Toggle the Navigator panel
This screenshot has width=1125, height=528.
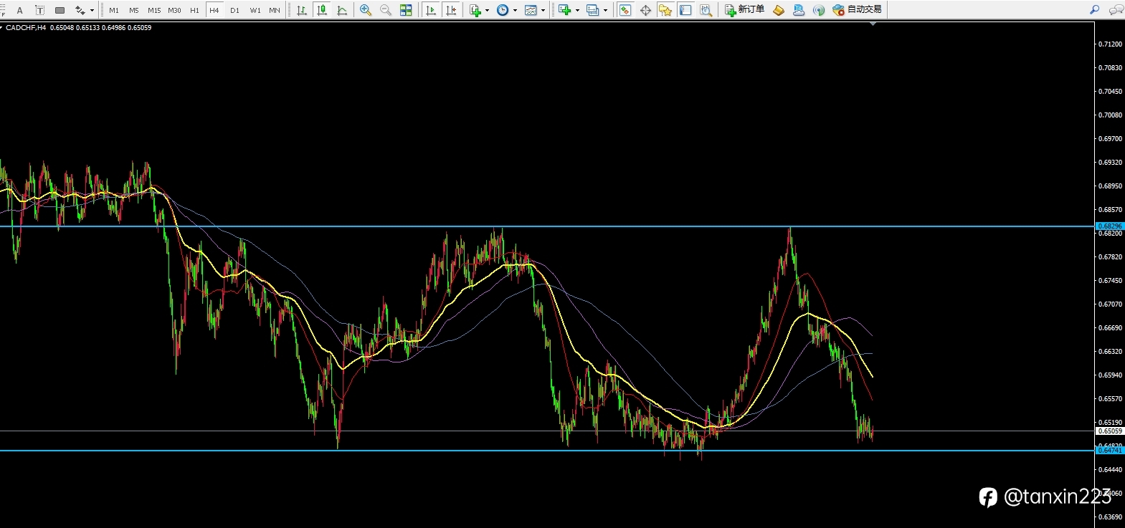click(665, 10)
